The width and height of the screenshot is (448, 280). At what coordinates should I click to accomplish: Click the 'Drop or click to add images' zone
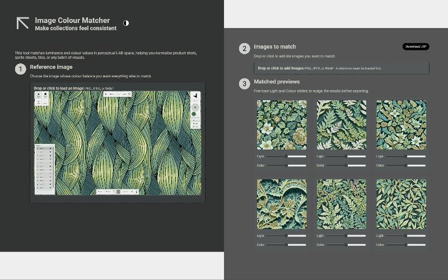click(x=342, y=68)
